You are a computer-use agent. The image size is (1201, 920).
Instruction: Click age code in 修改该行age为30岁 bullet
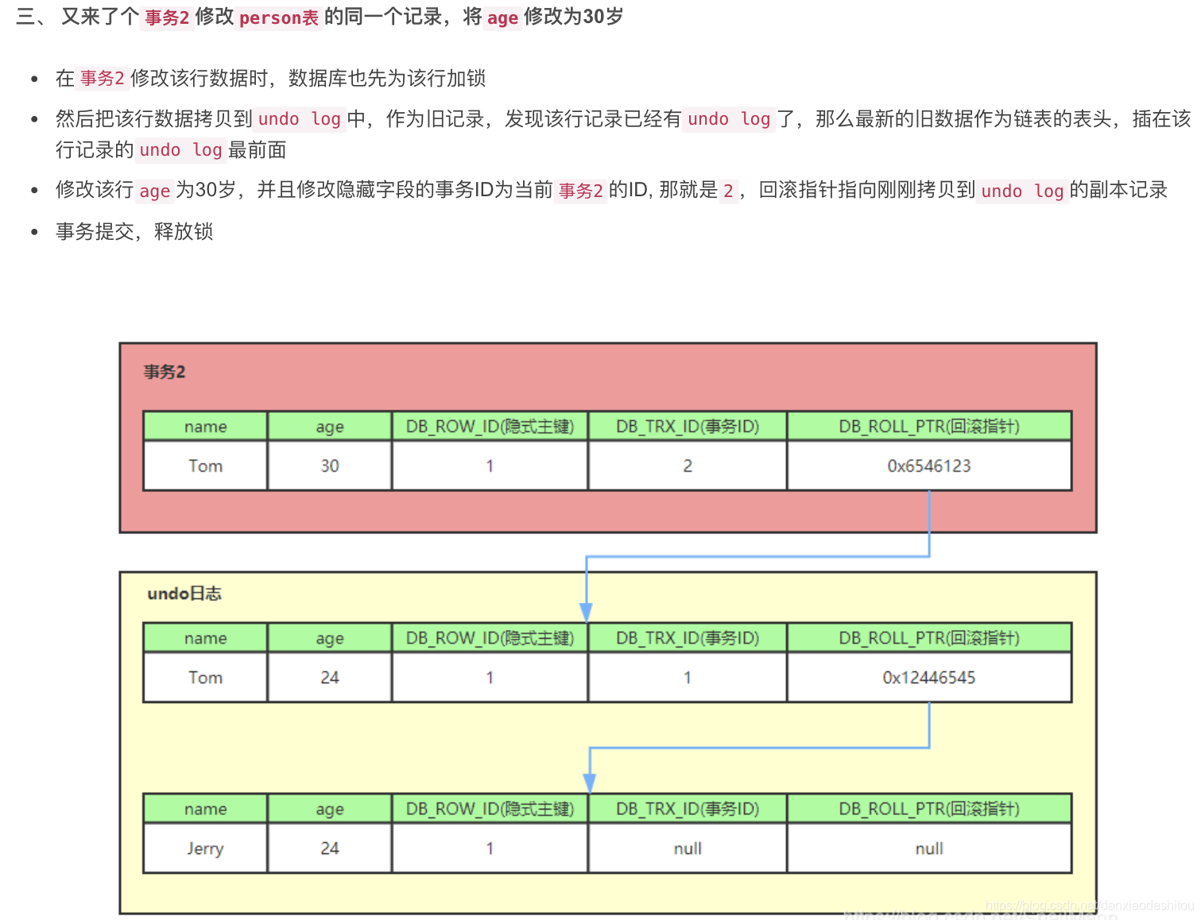pos(154,191)
